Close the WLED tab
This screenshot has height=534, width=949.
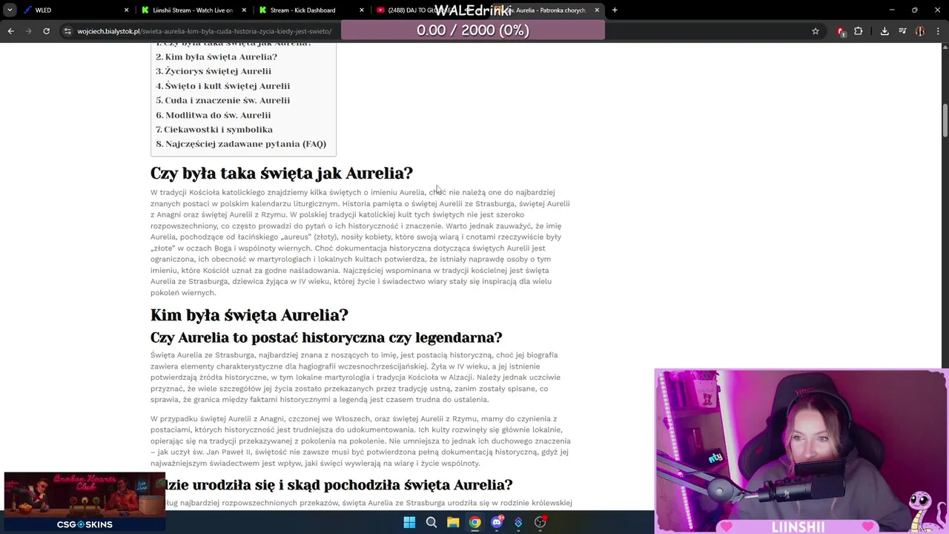click(x=126, y=10)
